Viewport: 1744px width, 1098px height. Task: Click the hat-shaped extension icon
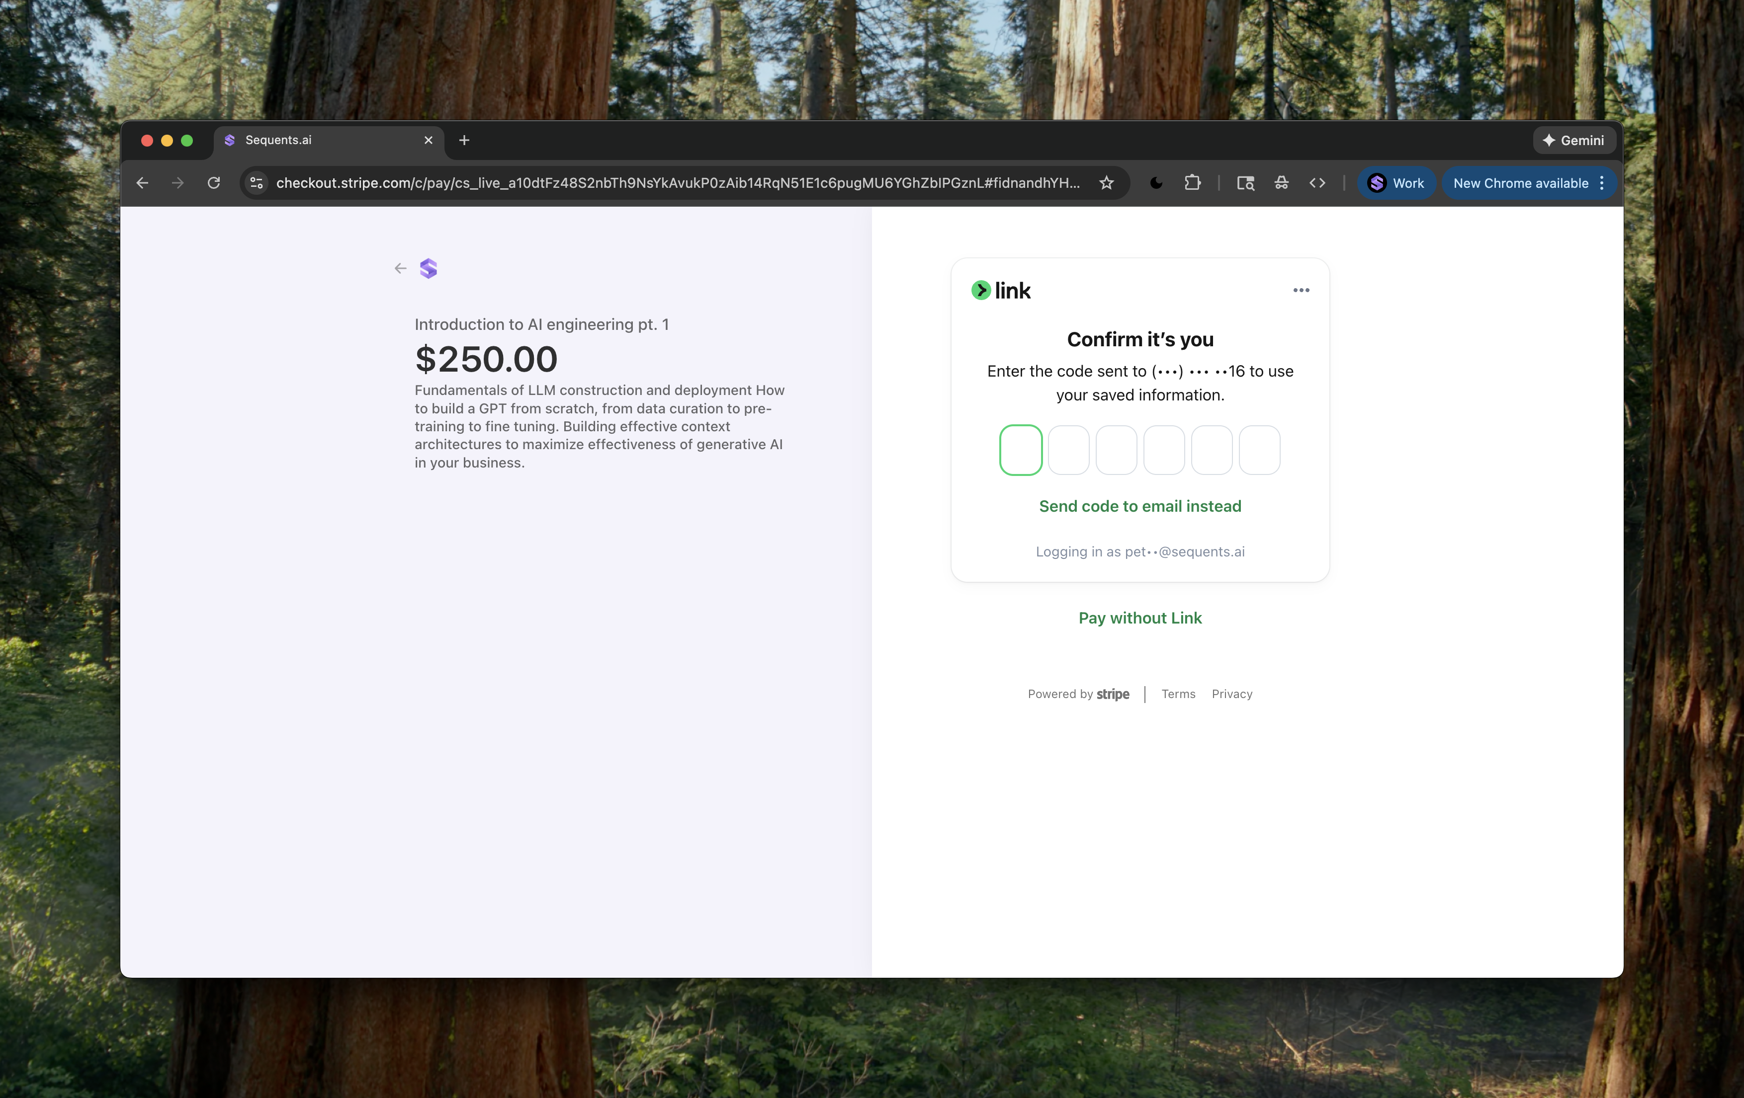[x=1281, y=182]
